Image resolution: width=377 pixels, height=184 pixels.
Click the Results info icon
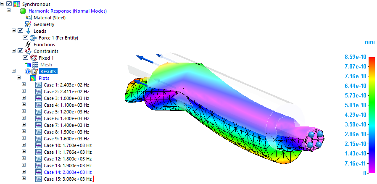click(x=28, y=71)
